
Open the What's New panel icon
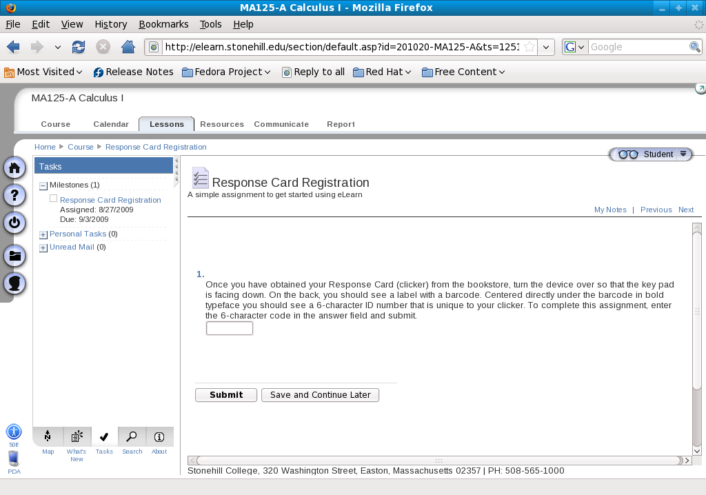[x=77, y=436]
